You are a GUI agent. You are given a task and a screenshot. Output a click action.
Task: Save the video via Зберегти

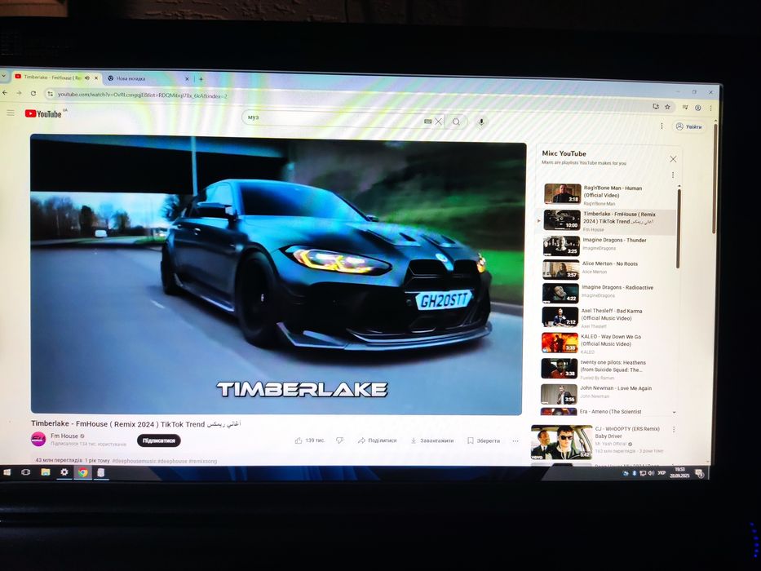pos(484,440)
